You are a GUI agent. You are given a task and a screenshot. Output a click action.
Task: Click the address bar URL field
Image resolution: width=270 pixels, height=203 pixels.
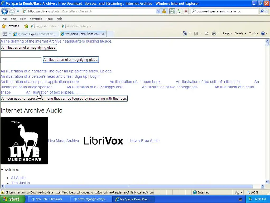[89, 11]
